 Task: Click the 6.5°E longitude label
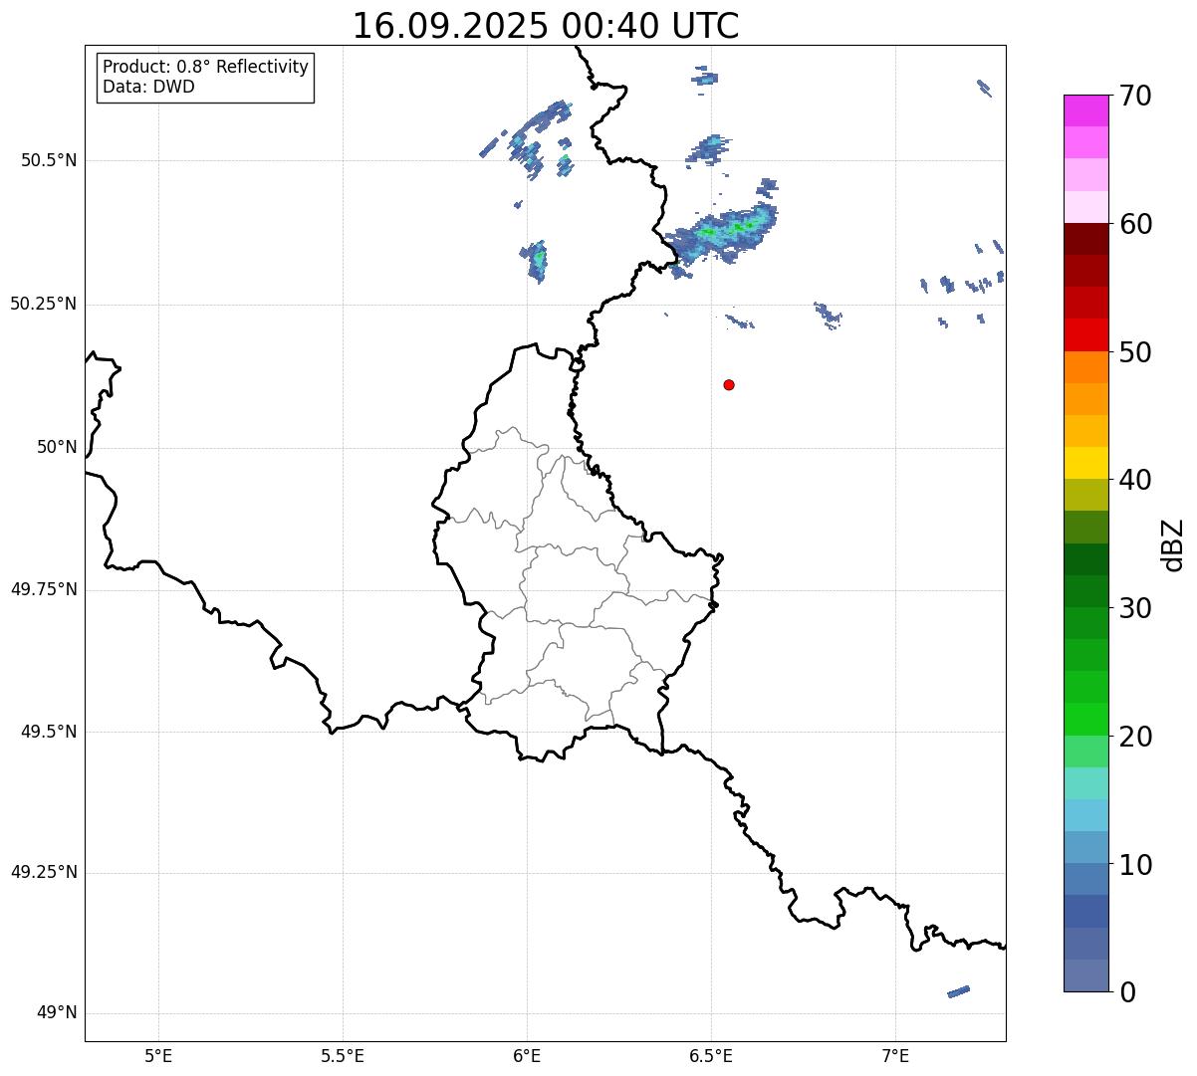[711, 1055]
